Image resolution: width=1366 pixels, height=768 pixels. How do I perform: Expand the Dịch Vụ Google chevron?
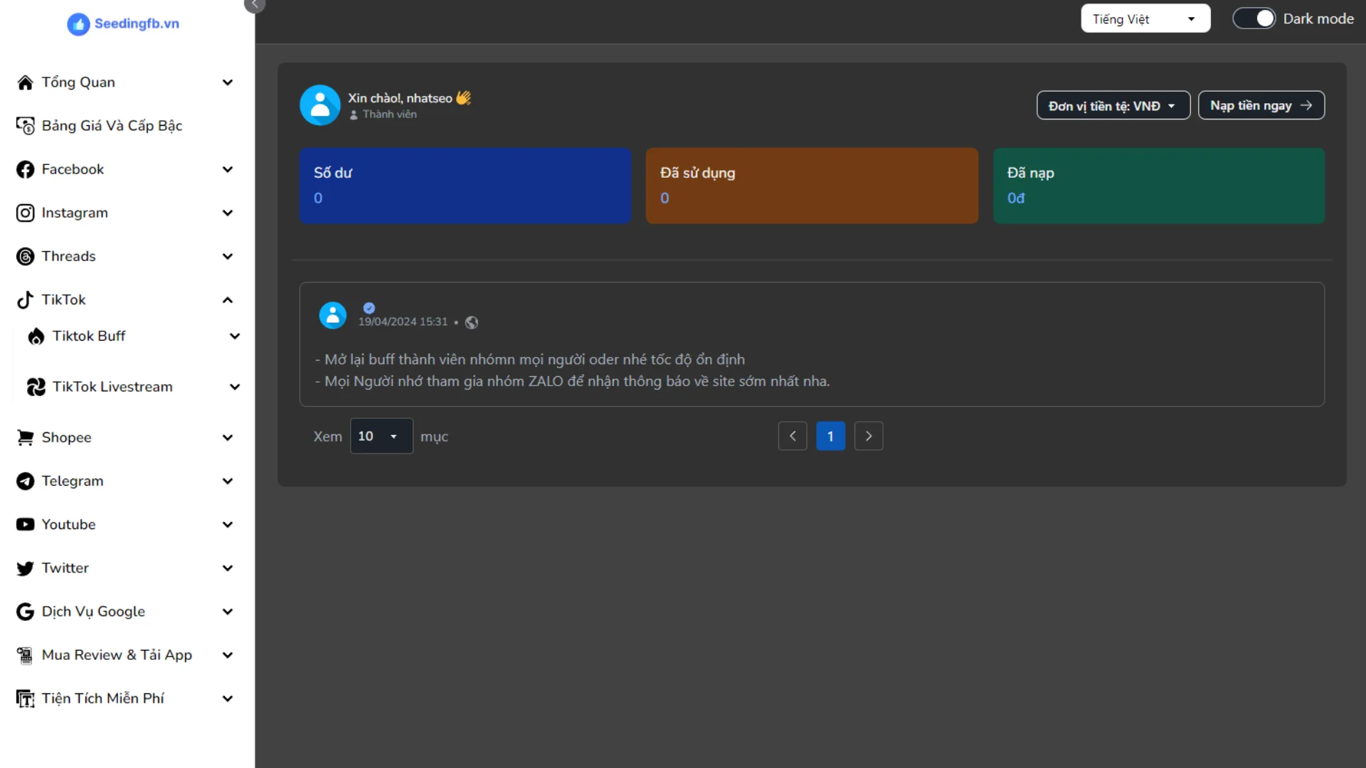tap(228, 612)
